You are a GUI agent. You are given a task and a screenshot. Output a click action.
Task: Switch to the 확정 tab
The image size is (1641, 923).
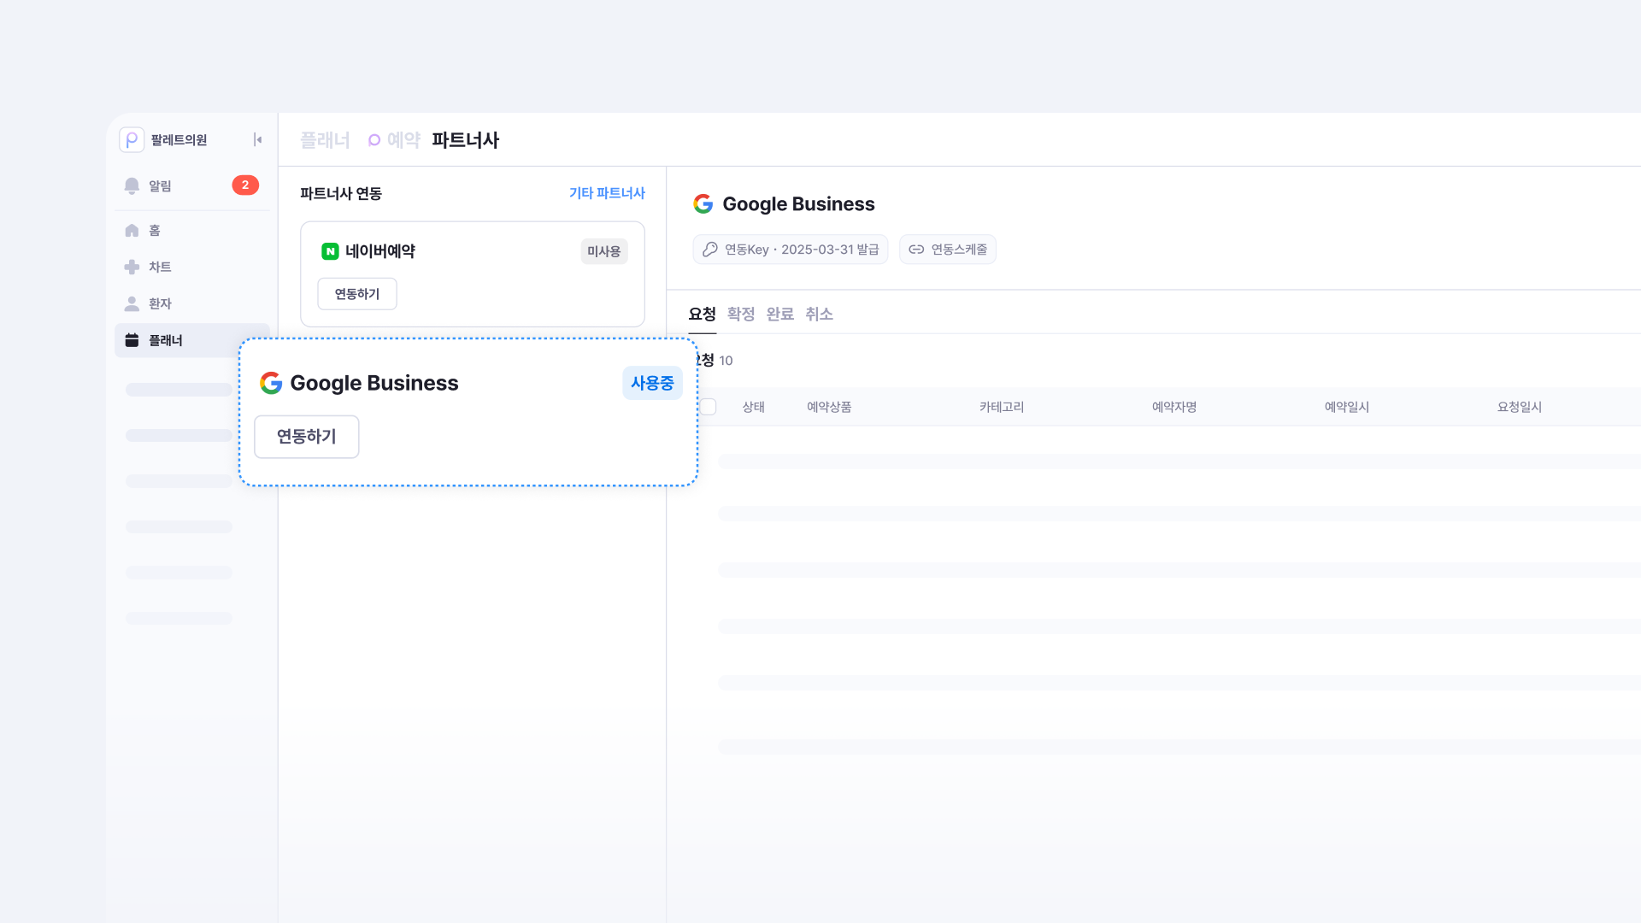point(741,314)
